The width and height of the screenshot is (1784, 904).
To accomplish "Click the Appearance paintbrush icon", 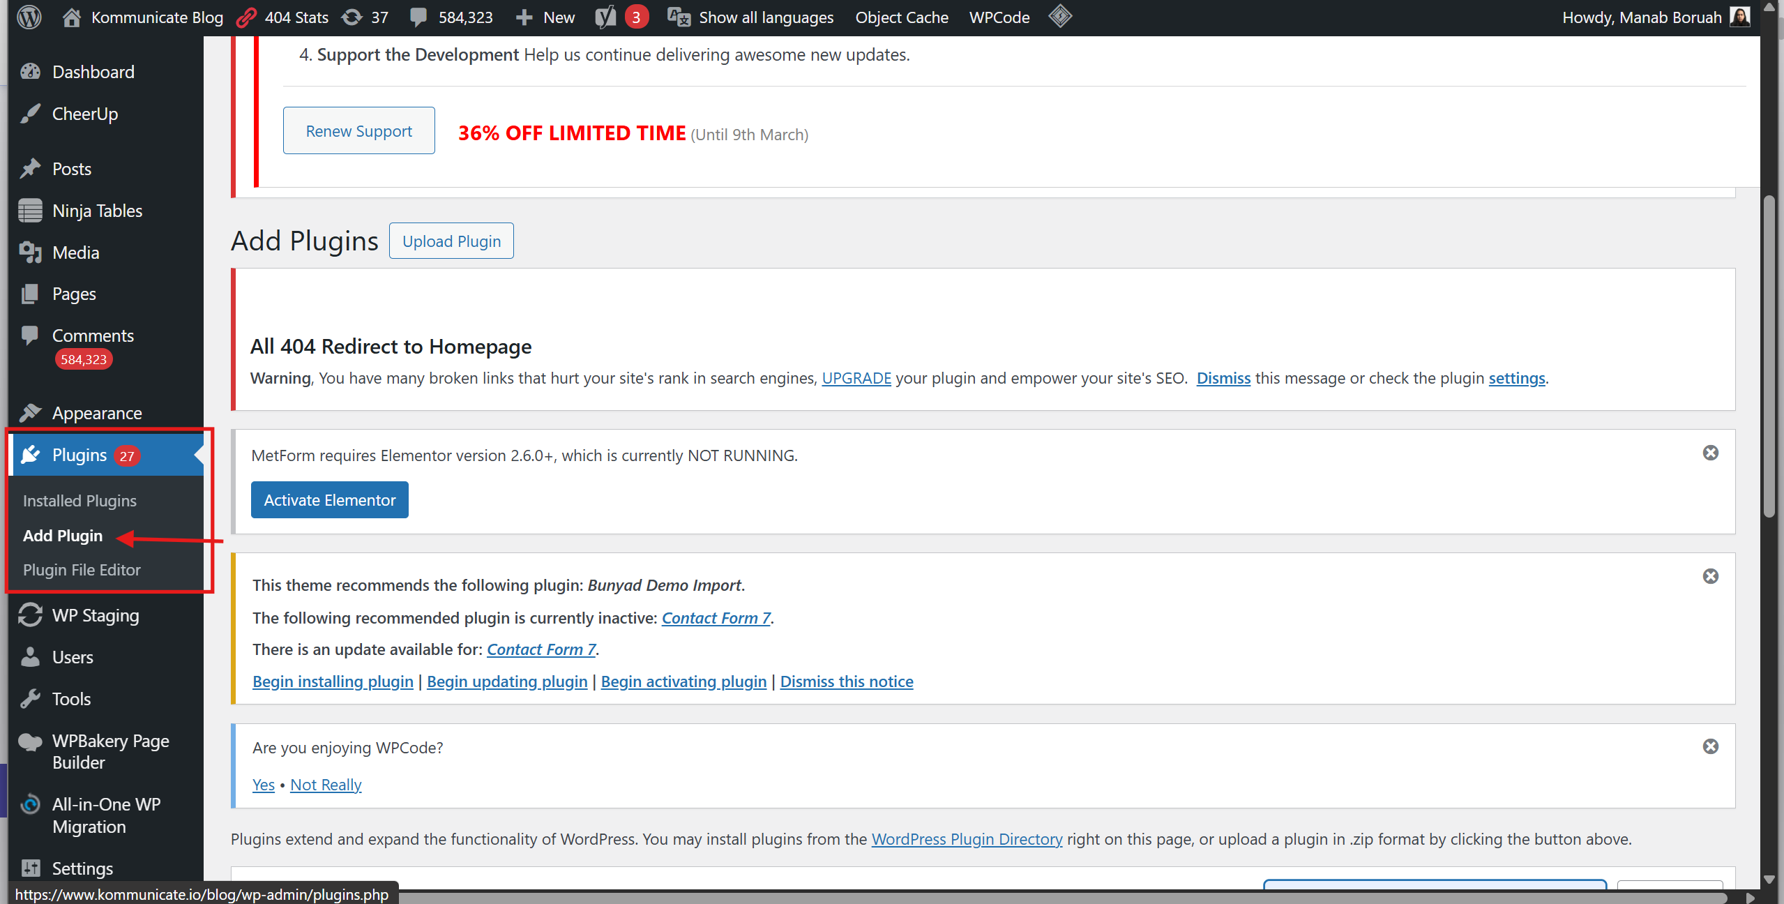I will point(30,412).
